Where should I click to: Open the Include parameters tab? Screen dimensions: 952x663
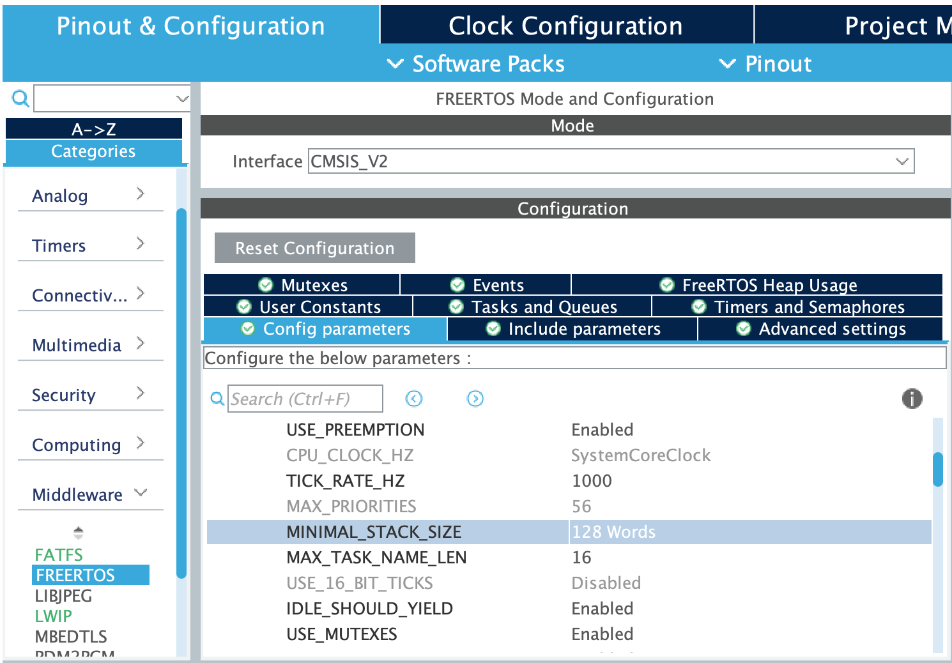pyautogui.click(x=572, y=329)
